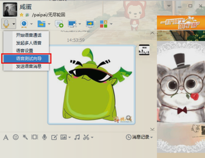Select 发送语音消息 menu entry
Image resolution: width=205 pixels, height=158 pixels.
tap(29, 66)
